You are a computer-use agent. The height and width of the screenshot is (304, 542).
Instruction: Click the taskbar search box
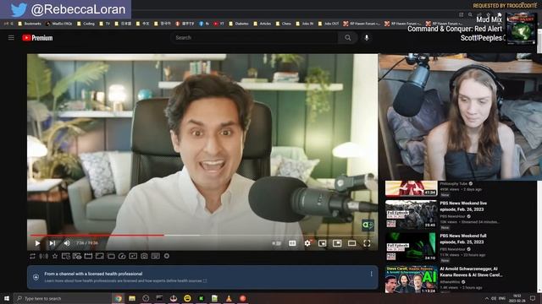pyautogui.click(x=62, y=298)
